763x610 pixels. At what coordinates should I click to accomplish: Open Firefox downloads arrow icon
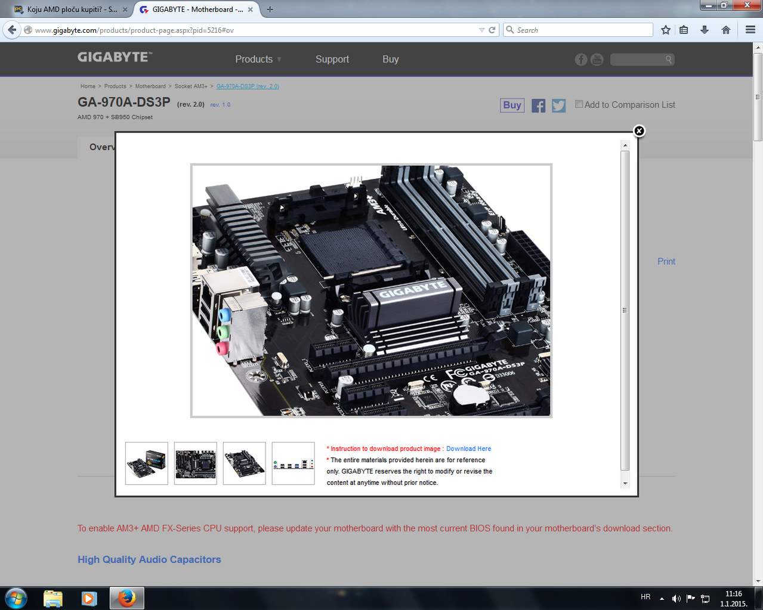pyautogui.click(x=705, y=30)
